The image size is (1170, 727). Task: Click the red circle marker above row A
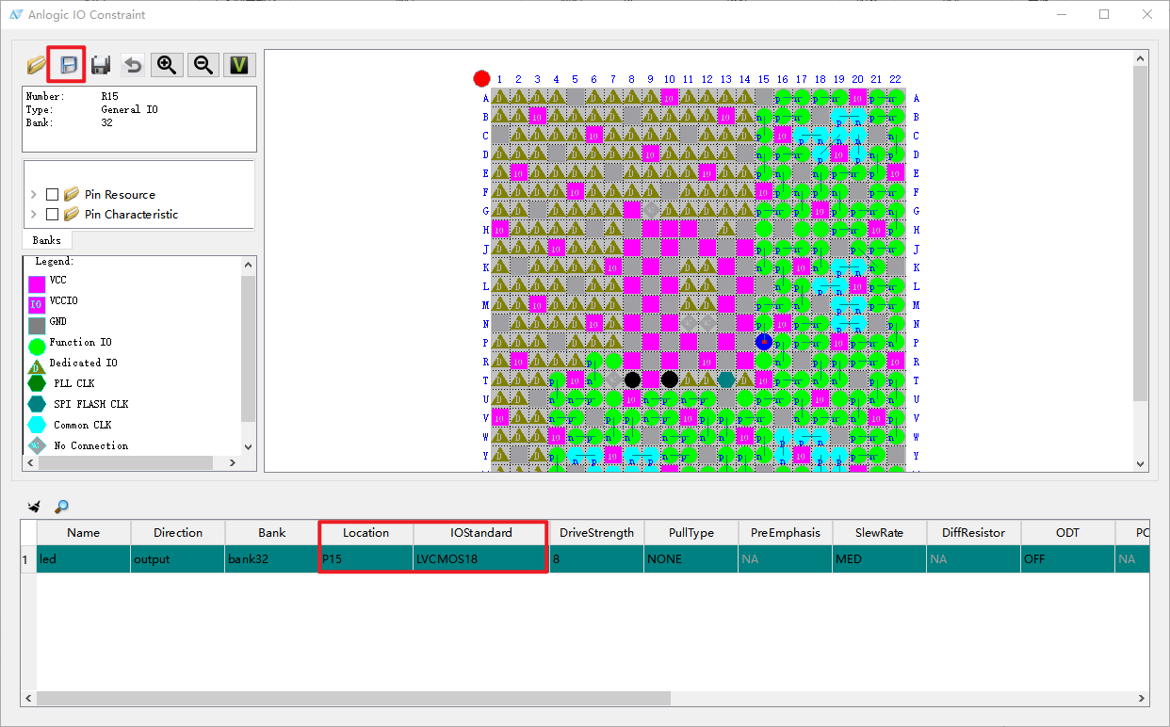pos(482,78)
